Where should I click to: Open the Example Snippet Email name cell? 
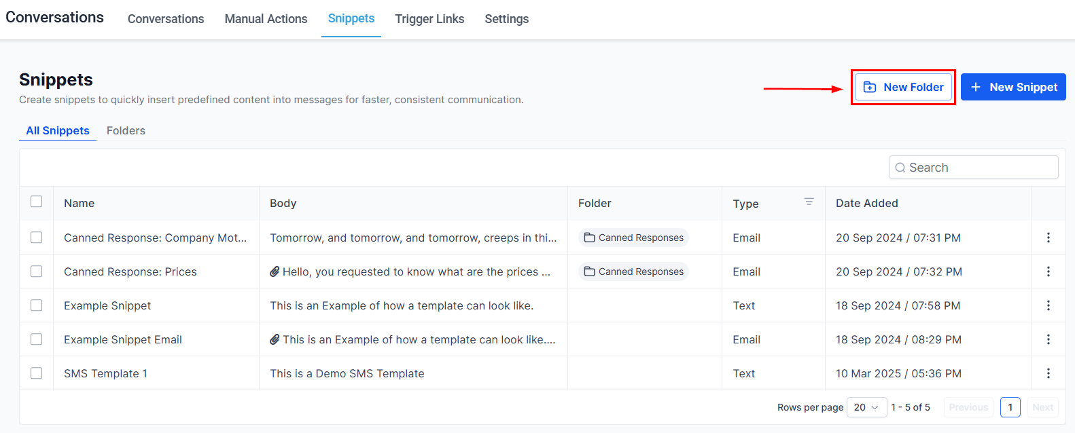pyautogui.click(x=123, y=339)
